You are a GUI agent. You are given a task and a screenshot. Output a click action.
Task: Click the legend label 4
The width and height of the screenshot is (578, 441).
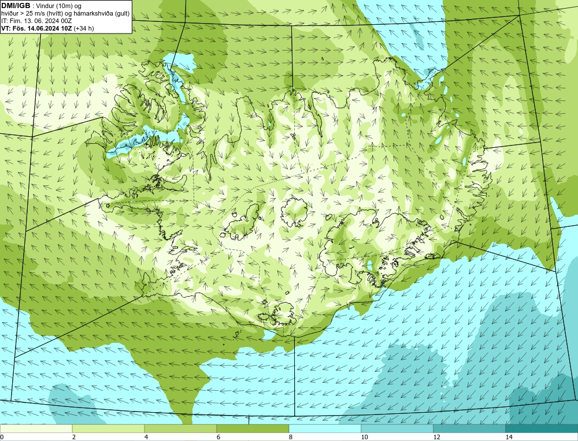(146, 437)
